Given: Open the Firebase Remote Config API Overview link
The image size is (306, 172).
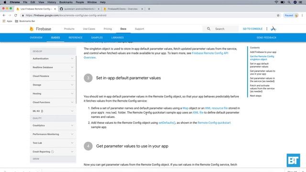Looking at the screenshot, I should click(210, 53).
